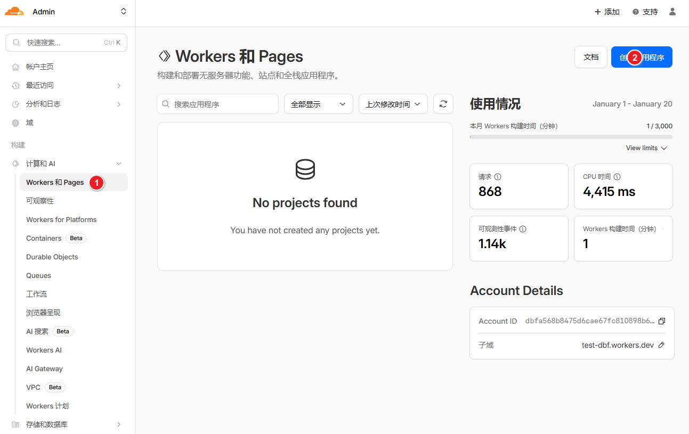Image resolution: width=689 pixels, height=434 pixels.
Task: Copy the Account ID with copy icon
Action: pos(662,321)
